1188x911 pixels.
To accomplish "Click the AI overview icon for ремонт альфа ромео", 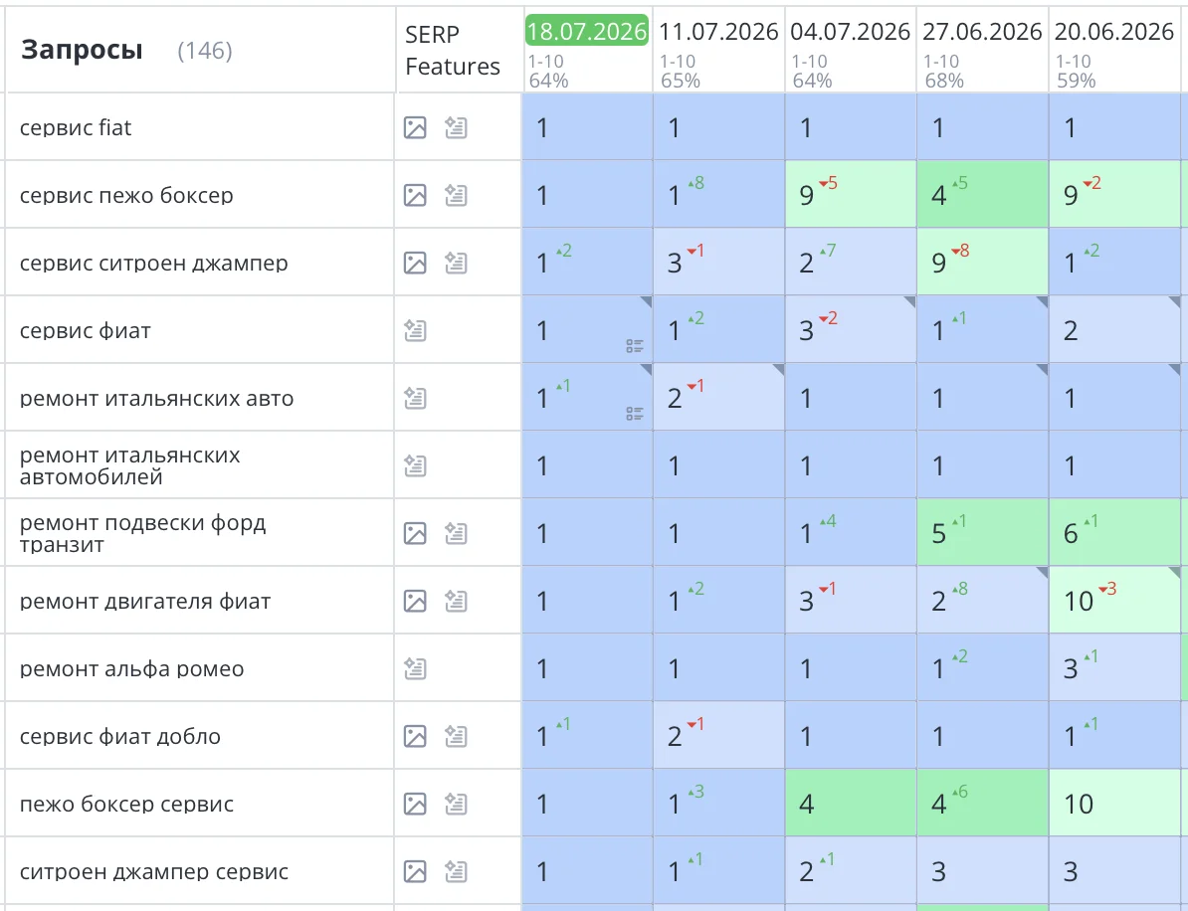I will tap(415, 668).
